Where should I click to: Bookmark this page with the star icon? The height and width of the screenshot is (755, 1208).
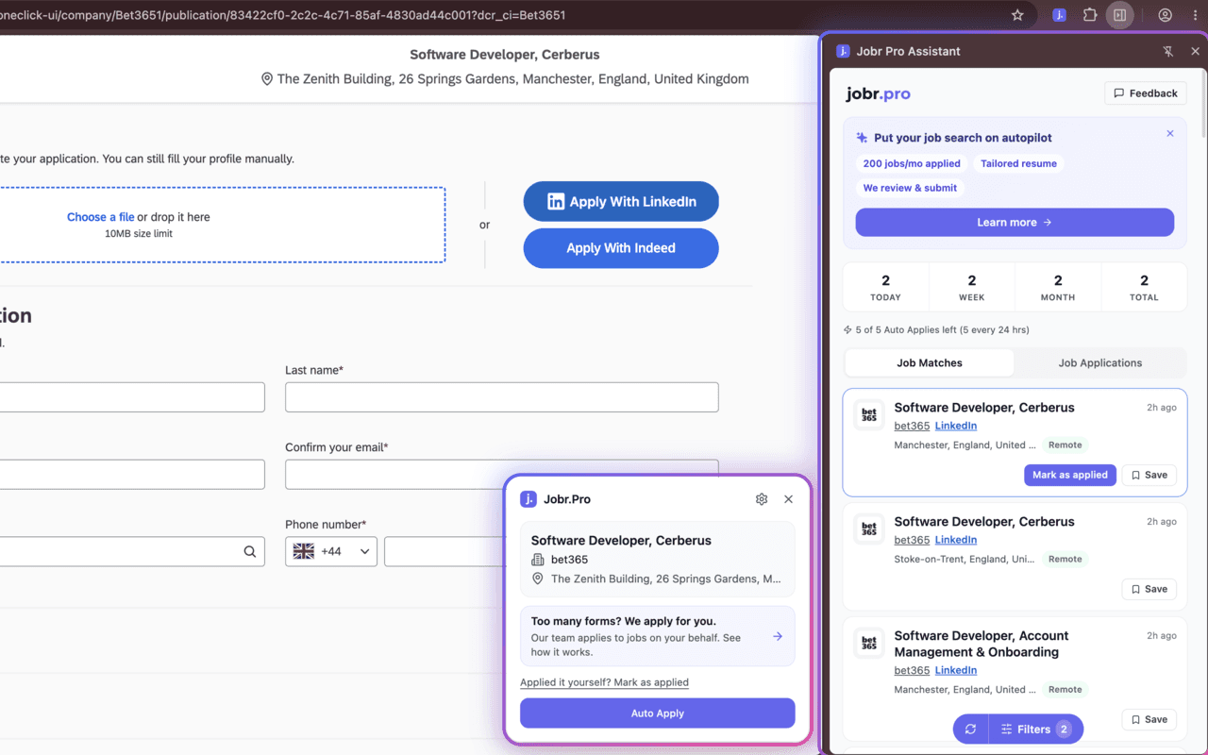coord(1017,15)
